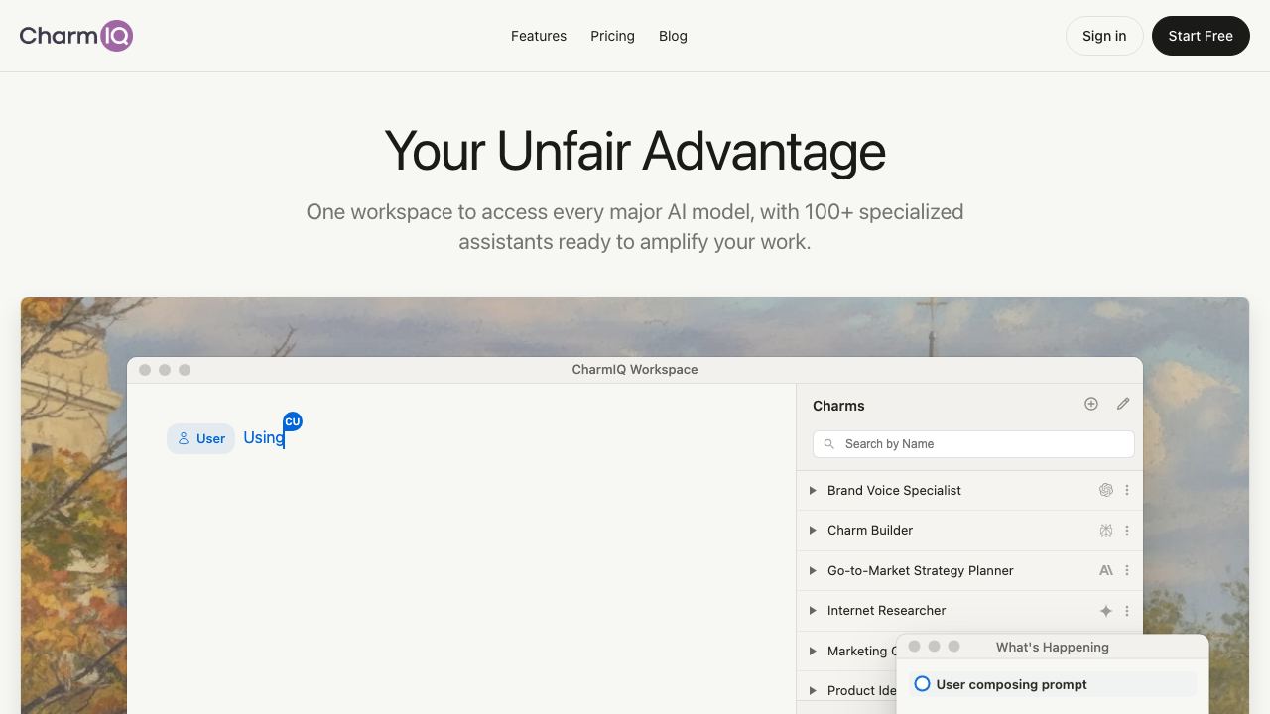Open the three-dot menu for Brand Voice Specialist
Image resolution: width=1270 pixels, height=714 pixels.
pyautogui.click(x=1127, y=490)
